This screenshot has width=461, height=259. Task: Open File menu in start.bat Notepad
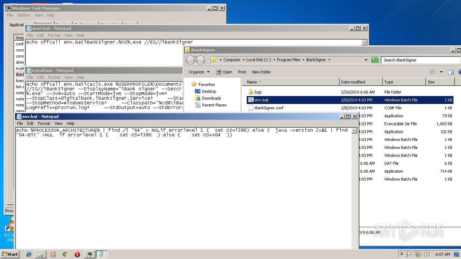pos(30,35)
